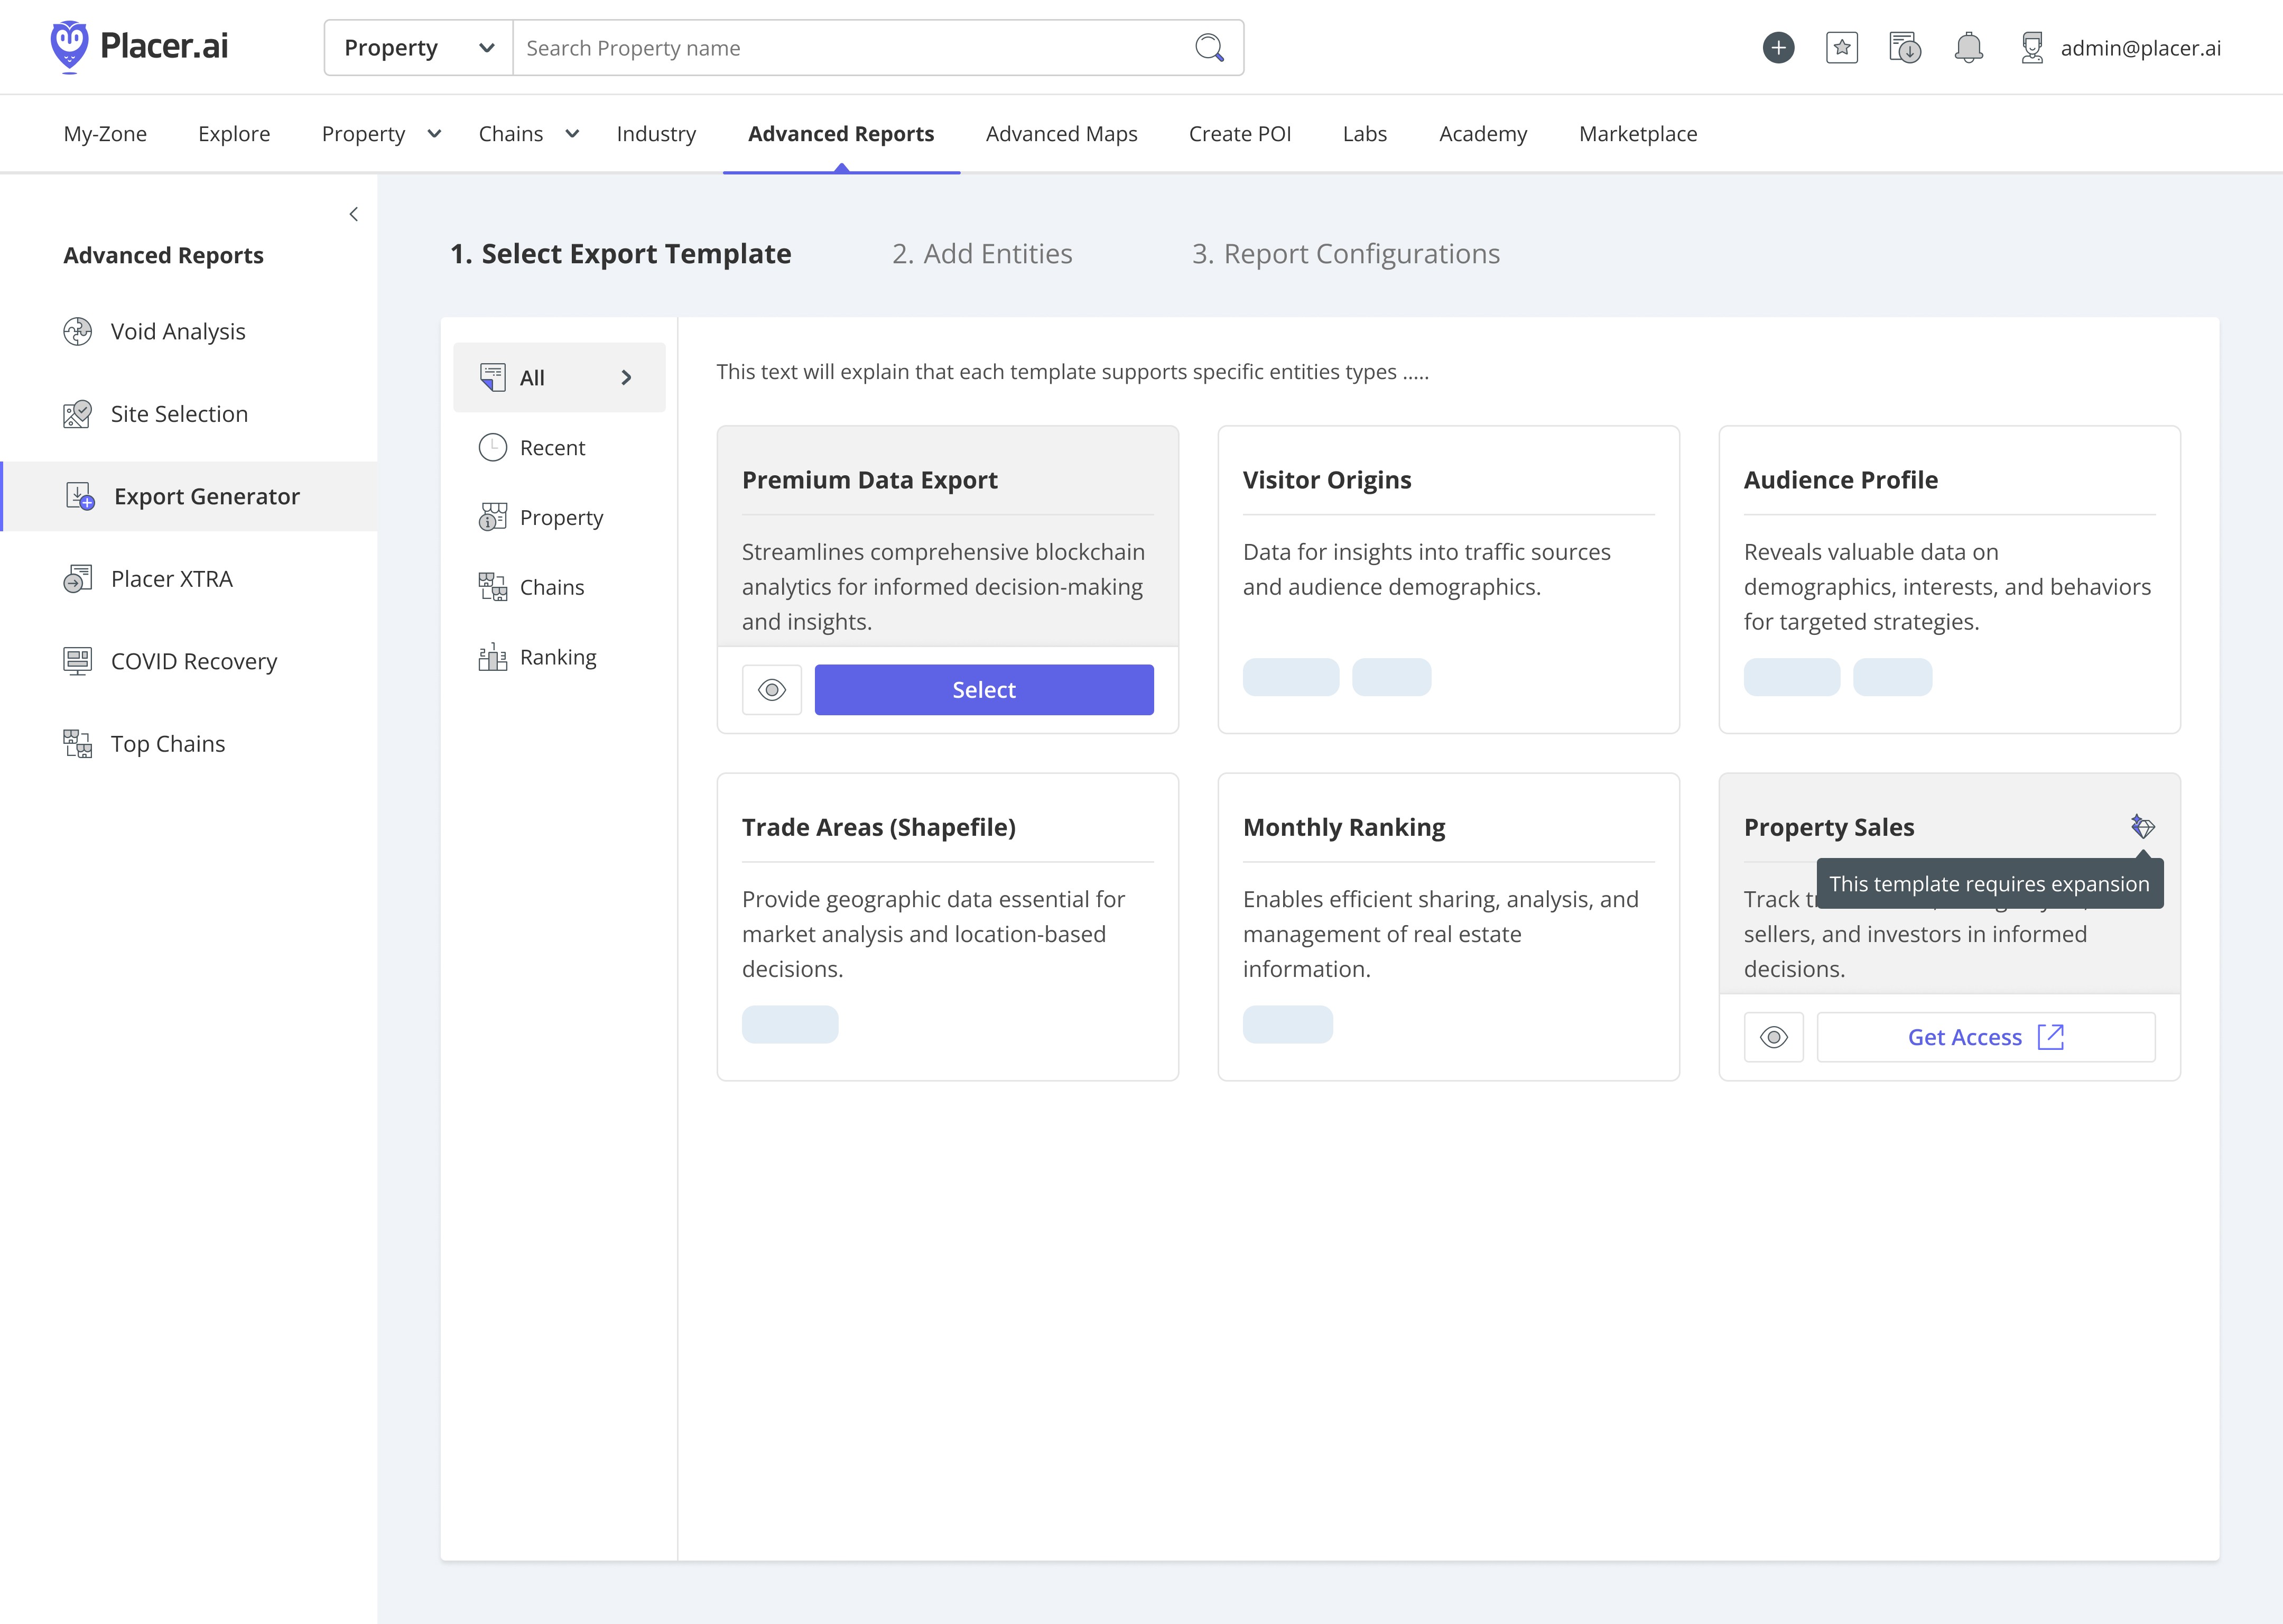2283x1624 pixels.
Task: Open the Visitor Origins template card
Action: coord(1447,578)
